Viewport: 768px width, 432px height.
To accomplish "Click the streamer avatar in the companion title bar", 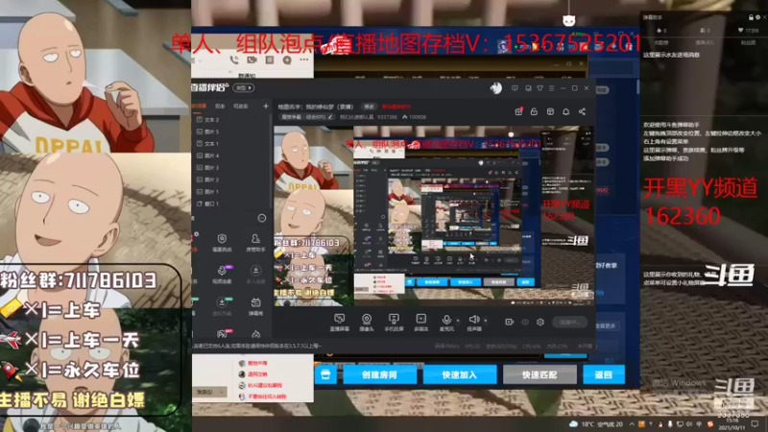I will pos(495,88).
